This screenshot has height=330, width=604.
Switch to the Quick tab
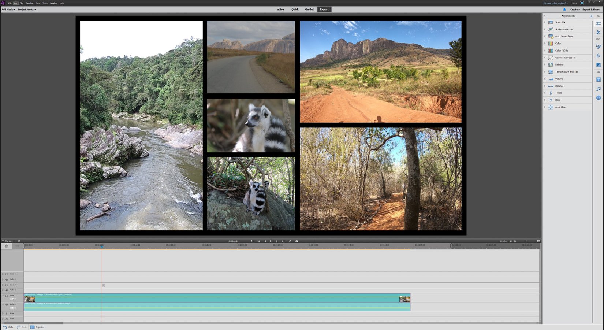[x=295, y=10]
